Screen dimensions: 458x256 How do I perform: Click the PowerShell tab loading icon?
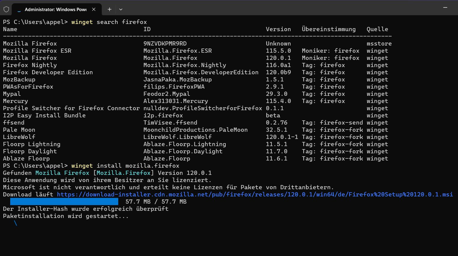(19, 10)
